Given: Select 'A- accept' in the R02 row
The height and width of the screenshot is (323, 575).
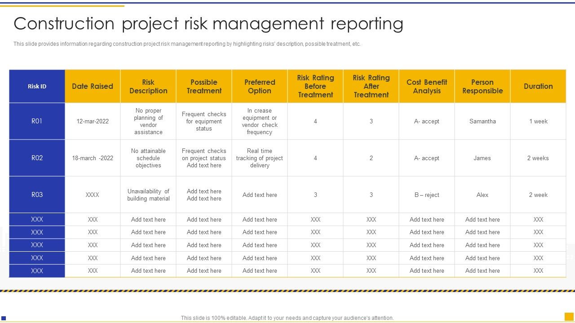Looking at the screenshot, I should 427,158.
